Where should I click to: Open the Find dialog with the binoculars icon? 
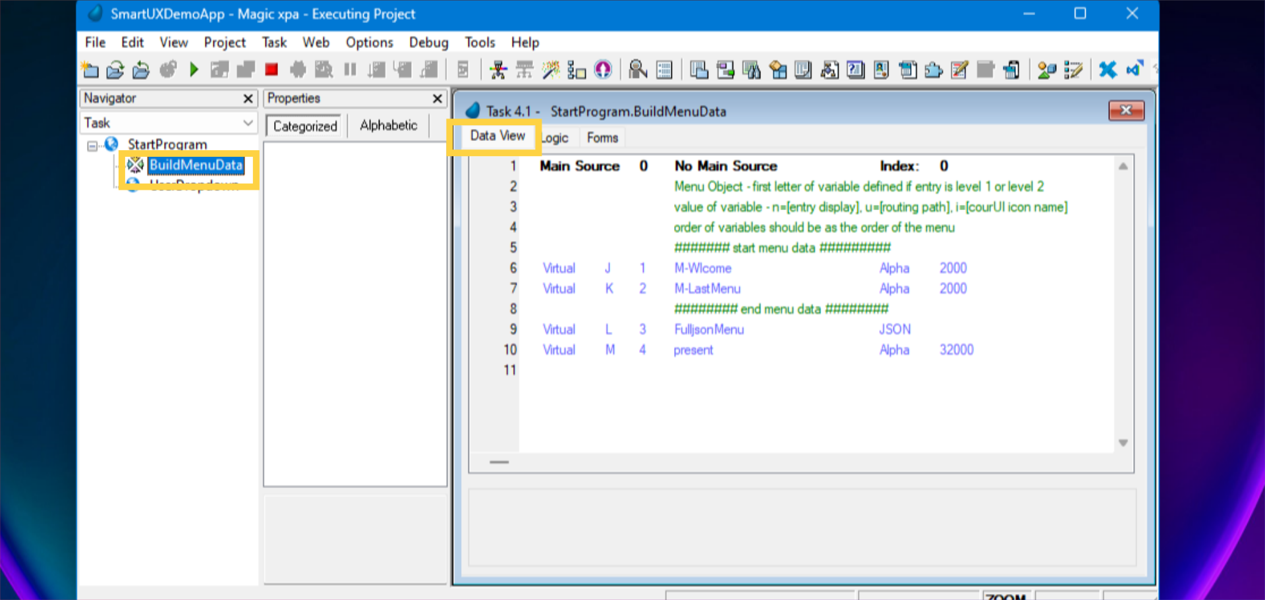752,69
